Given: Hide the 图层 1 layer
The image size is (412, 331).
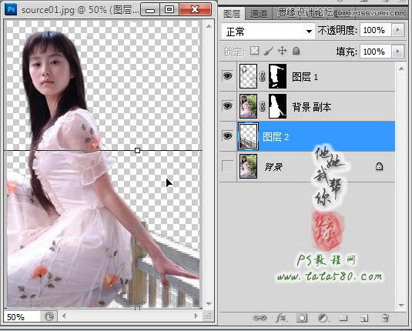Looking at the screenshot, I should tap(227, 76).
